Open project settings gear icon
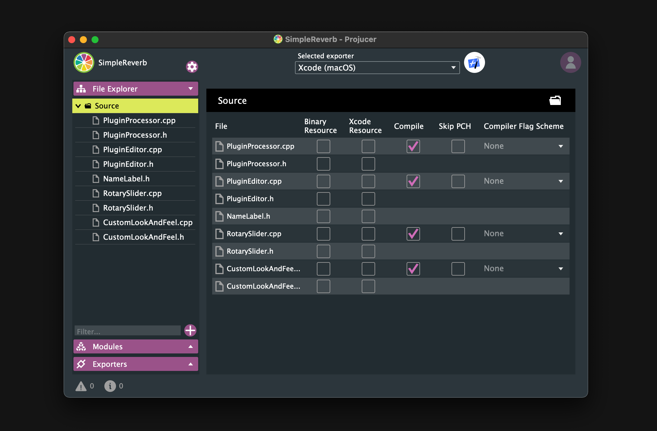The height and width of the screenshot is (431, 657). pyautogui.click(x=192, y=67)
